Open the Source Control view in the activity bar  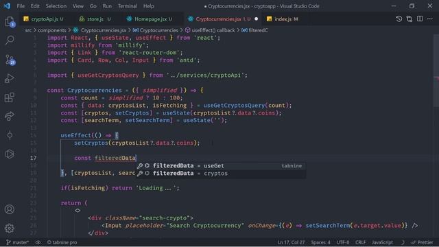pyautogui.click(x=10, y=60)
